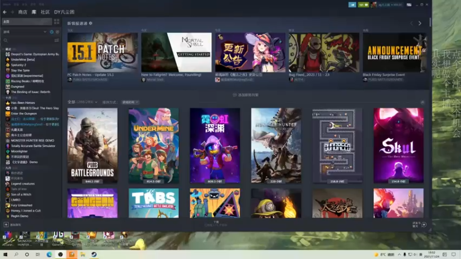The width and height of the screenshot is (461, 259).
Task: Open what's new settings gear icon
Action: coord(90,23)
